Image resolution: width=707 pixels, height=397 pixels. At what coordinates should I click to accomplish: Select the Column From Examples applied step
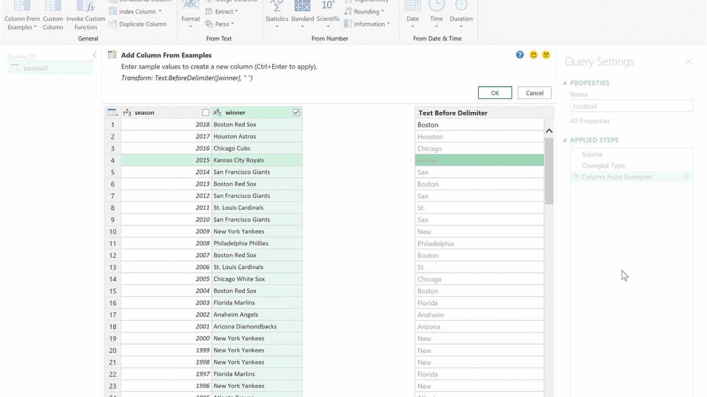(x=616, y=177)
